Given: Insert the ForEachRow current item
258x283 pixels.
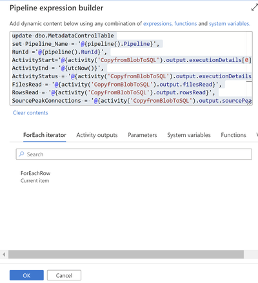Looking at the screenshot, I should 35,176.
